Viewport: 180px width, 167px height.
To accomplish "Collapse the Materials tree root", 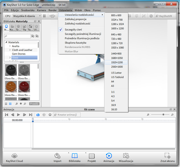I will tap(6, 42).
